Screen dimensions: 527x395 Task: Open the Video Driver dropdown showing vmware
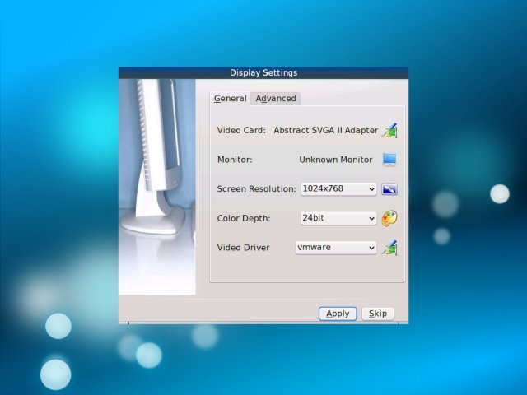click(336, 248)
